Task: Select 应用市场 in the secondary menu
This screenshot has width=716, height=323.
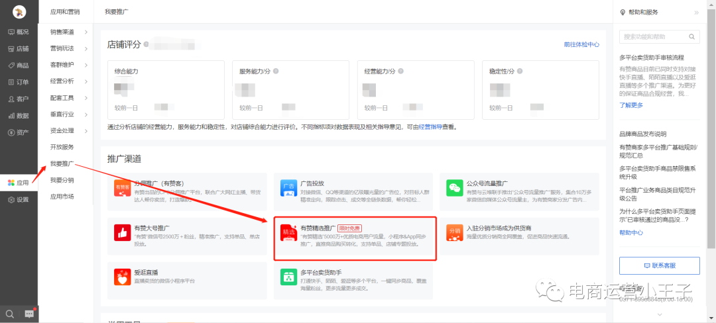Action: [x=62, y=197]
